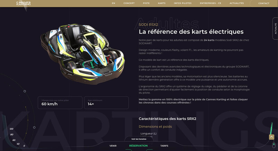Open the Piste menu item
This screenshot has width=278, height=151.
146,3
